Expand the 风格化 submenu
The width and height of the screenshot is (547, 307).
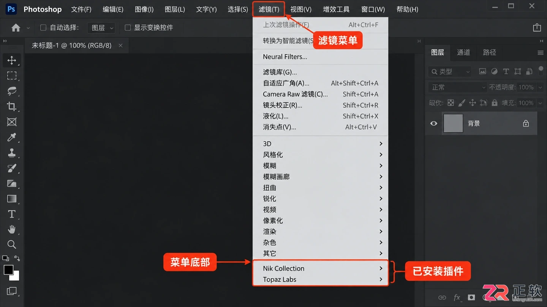click(x=320, y=155)
